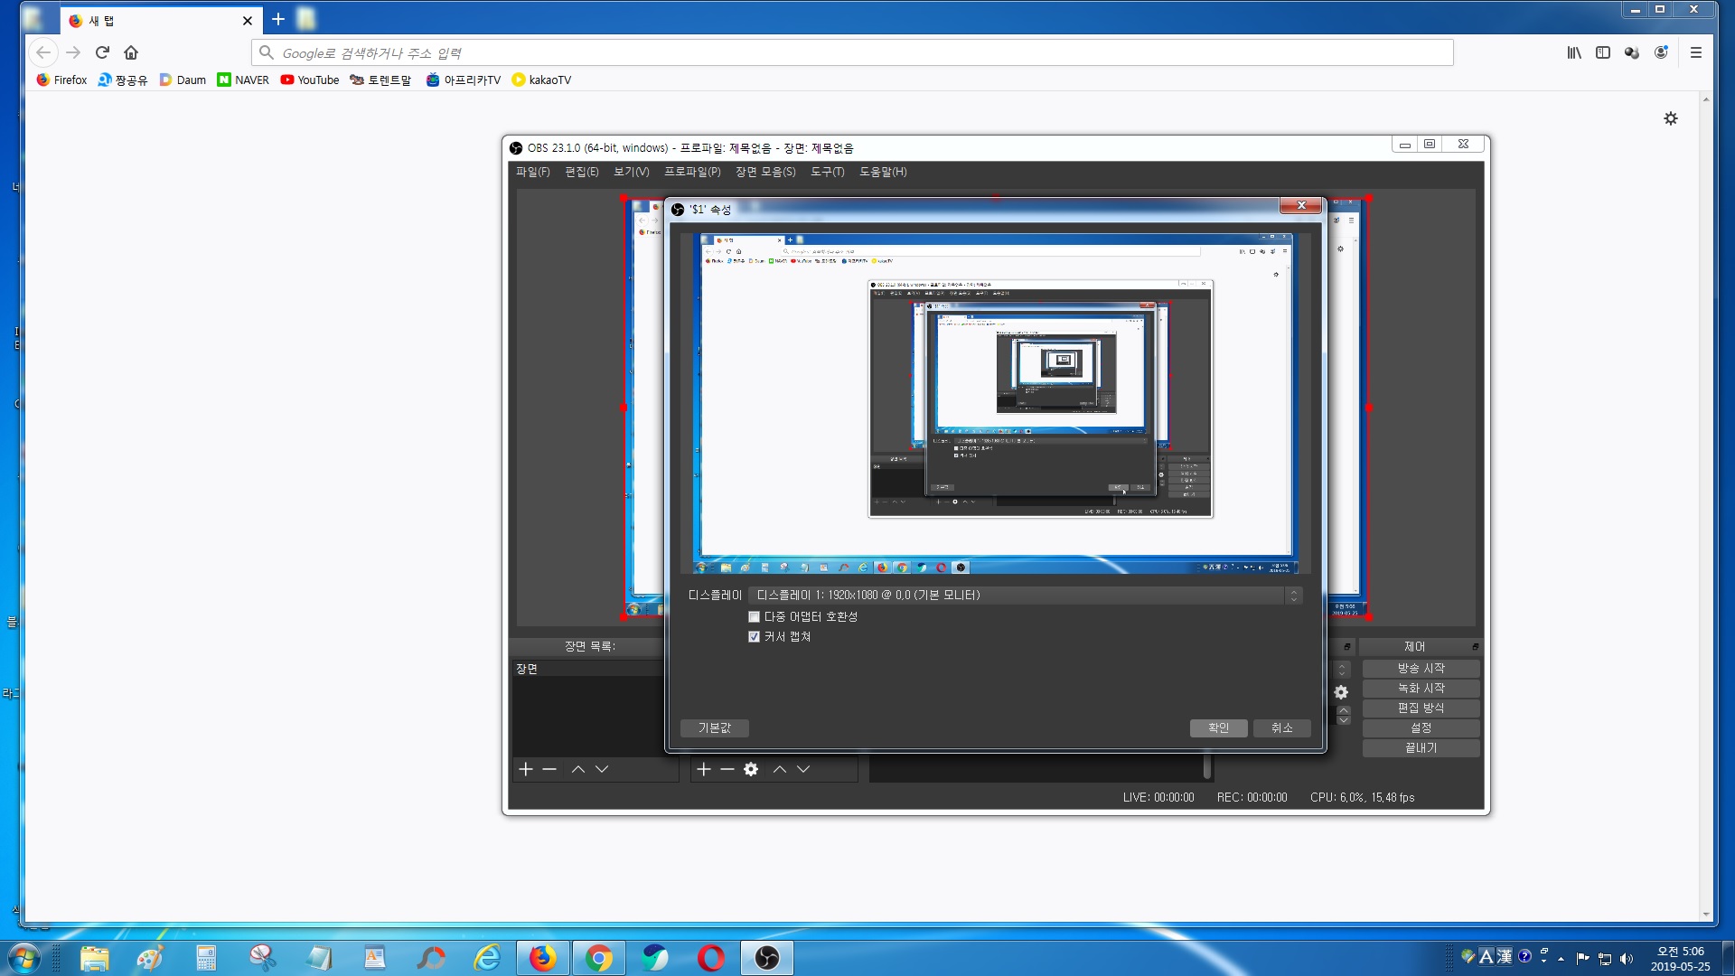Click the 기본값 button
1735x976 pixels.
(x=714, y=728)
